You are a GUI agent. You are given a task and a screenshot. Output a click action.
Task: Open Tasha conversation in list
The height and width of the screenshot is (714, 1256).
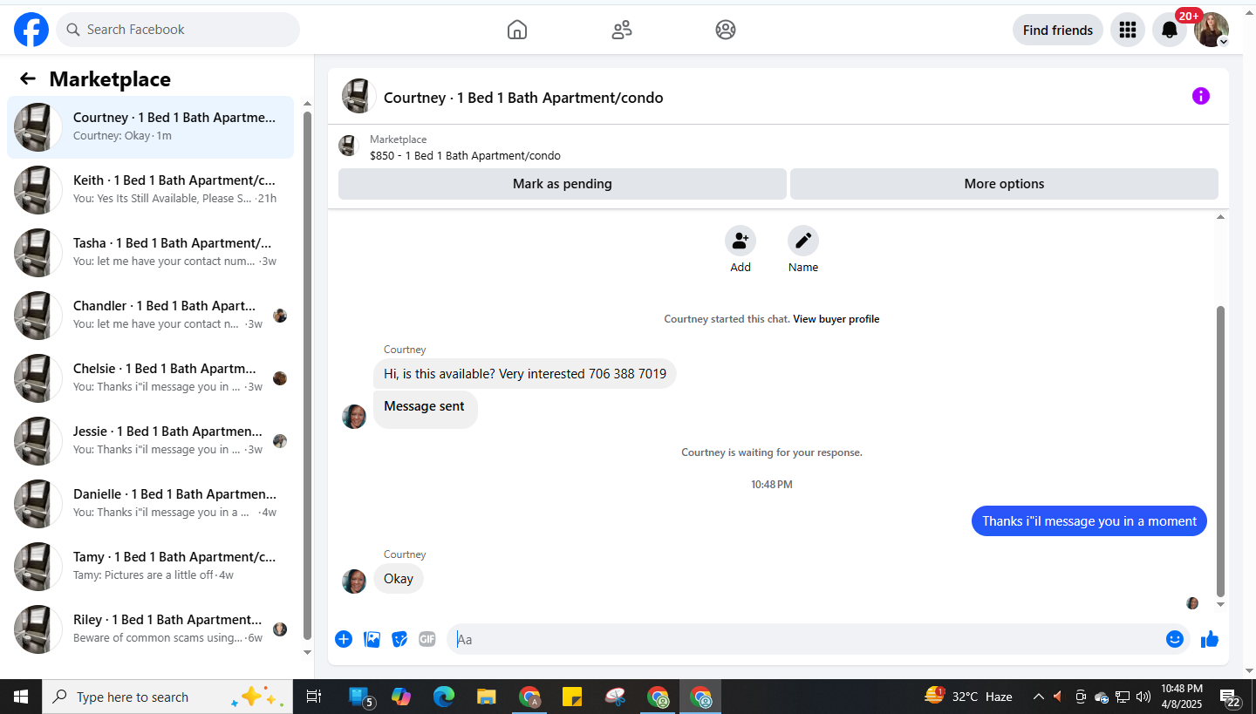150,253
